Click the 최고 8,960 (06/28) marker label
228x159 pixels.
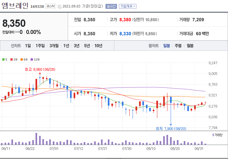pos(40,69)
